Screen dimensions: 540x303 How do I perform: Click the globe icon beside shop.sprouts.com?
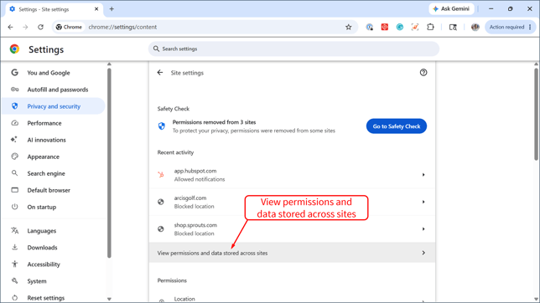pos(161,229)
